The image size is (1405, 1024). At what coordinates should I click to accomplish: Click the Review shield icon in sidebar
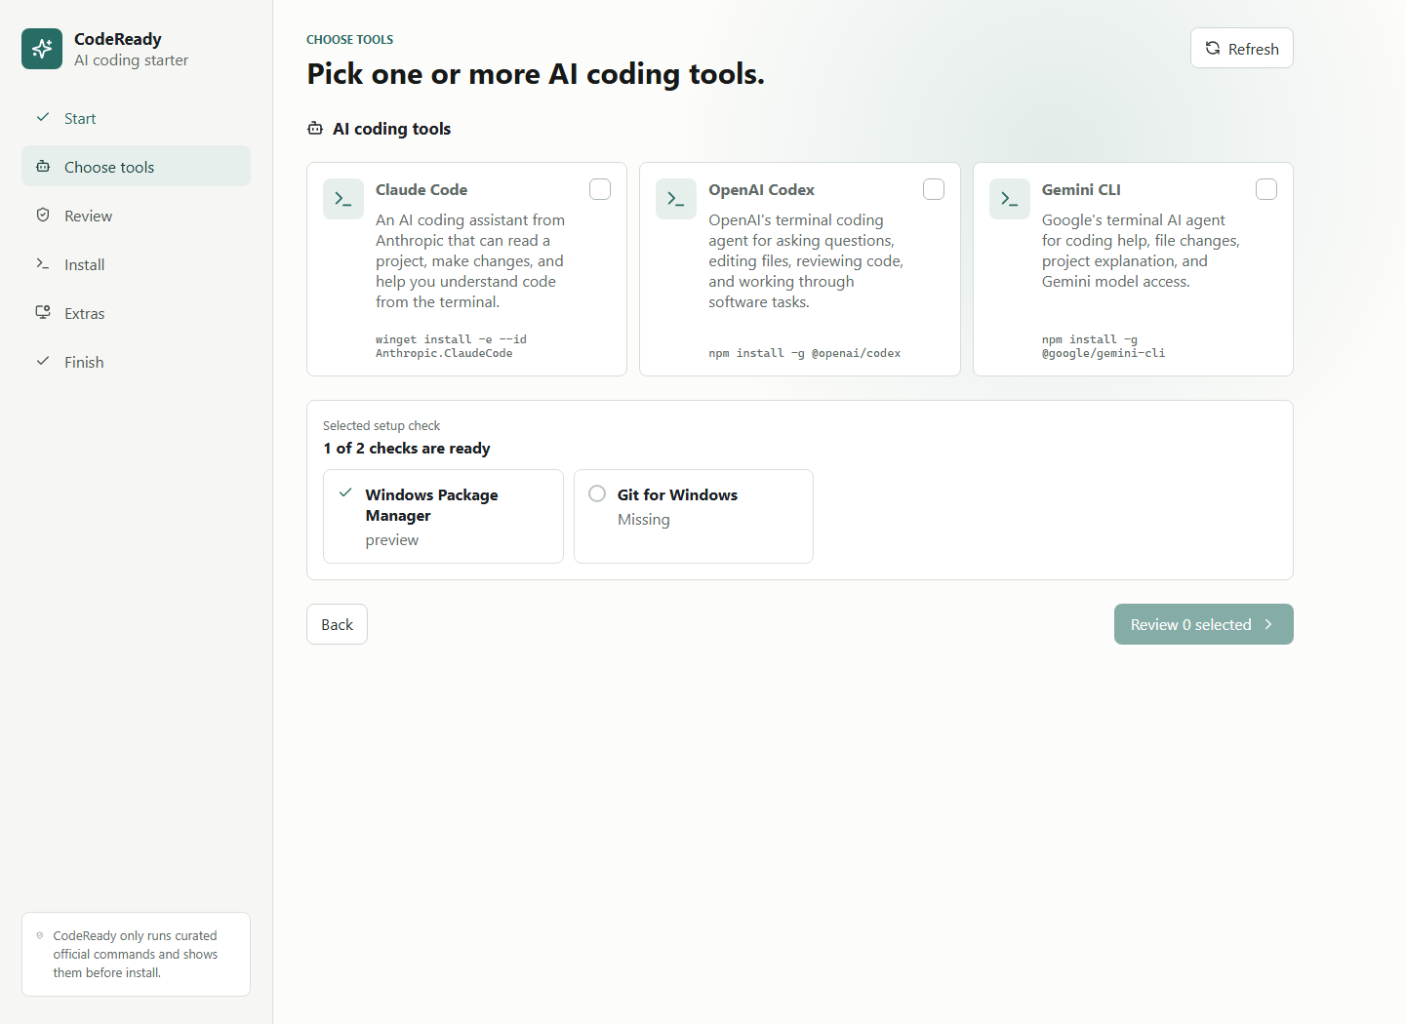(43, 215)
